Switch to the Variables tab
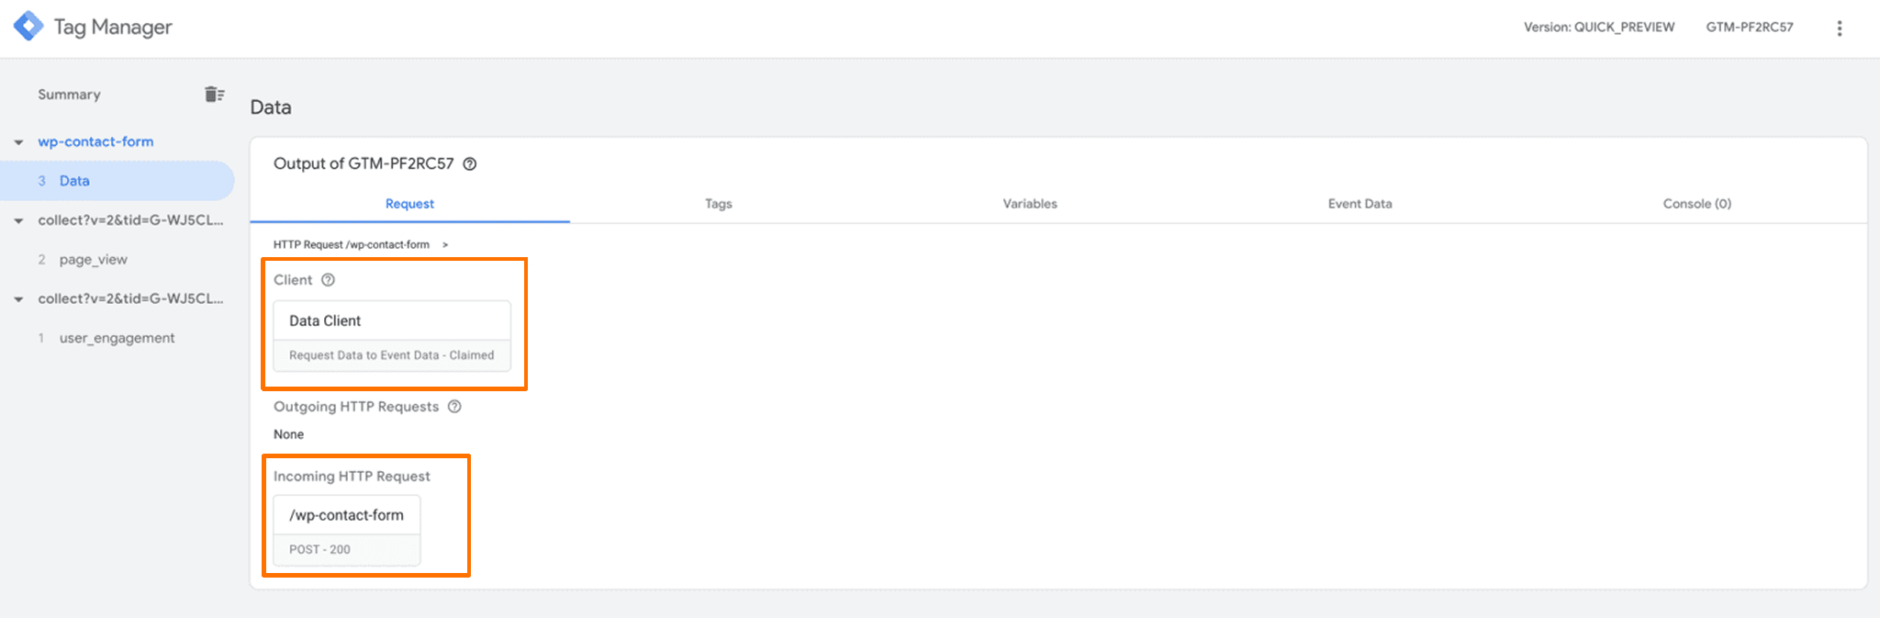Viewport: 1880px width, 618px height. pos(1030,204)
